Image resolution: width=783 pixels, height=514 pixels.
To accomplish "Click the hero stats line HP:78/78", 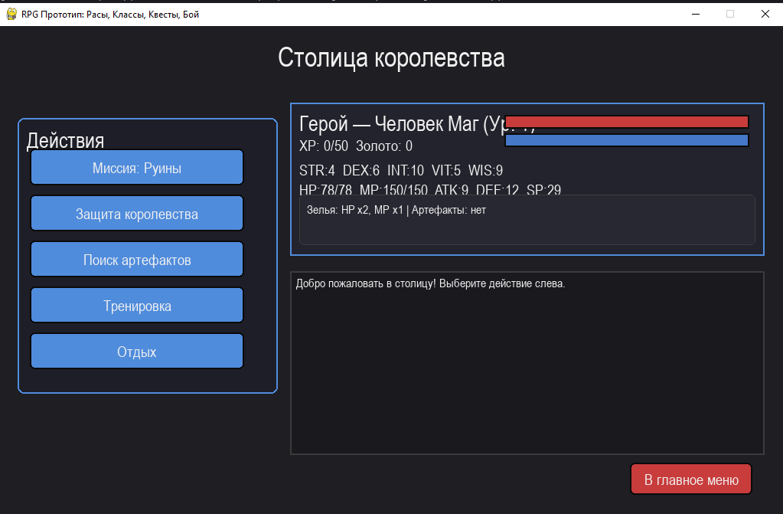I will click(319, 190).
